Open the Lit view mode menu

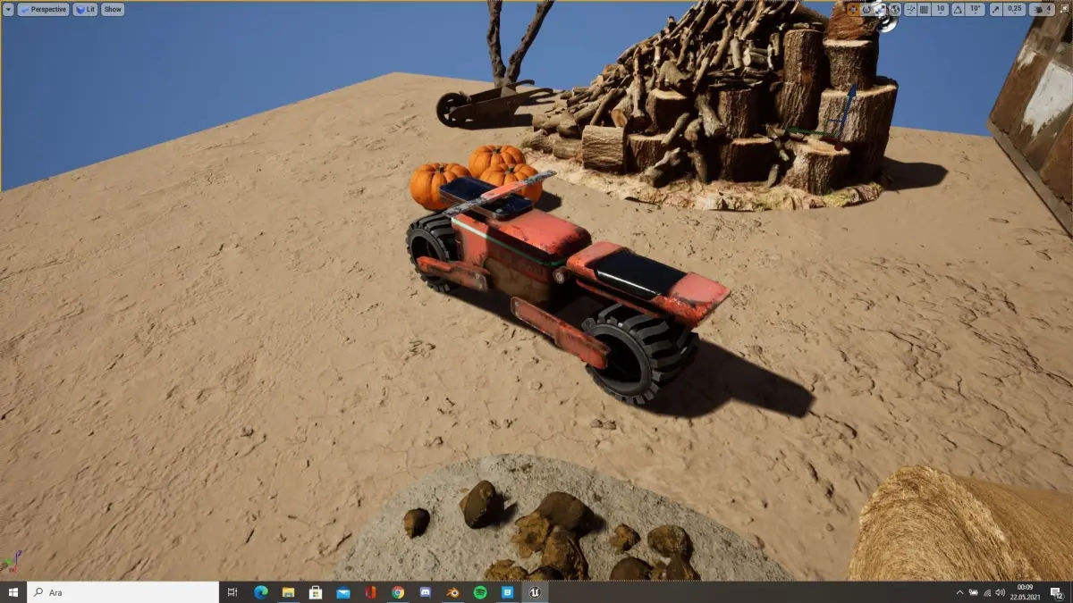coord(85,9)
